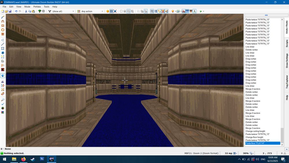289x163 pixels.
Task: Switch to Sectors mode
Action: 3,48
